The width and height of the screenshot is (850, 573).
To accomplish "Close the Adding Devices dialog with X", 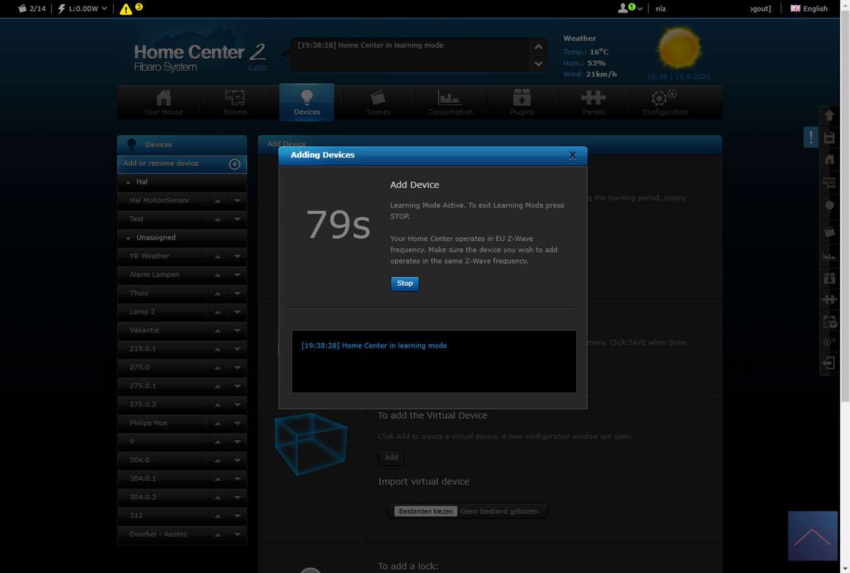I will pyautogui.click(x=572, y=155).
